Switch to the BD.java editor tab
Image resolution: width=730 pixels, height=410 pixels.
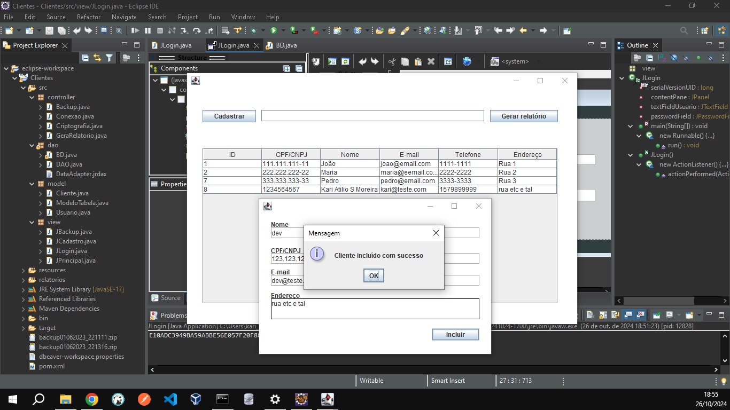(x=282, y=45)
